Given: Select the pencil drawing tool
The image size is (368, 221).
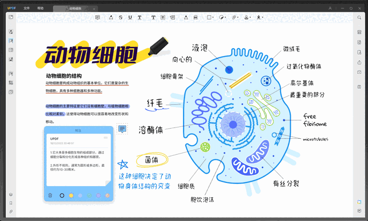Looking at the screenshot, I should coord(186,17).
